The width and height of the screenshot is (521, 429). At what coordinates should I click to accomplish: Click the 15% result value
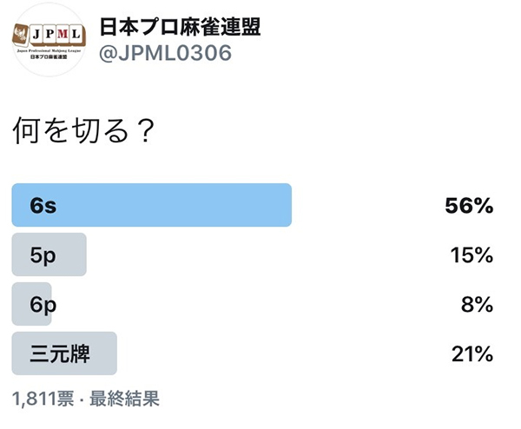(473, 254)
